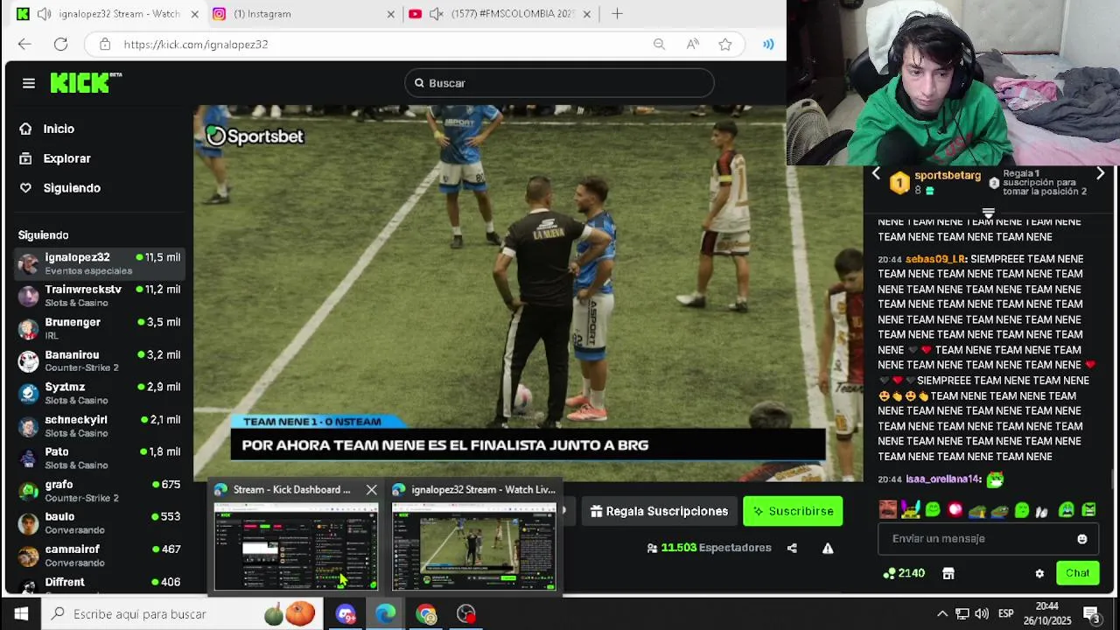Open Pato channel in sidebar
Viewport: 1120px width, 630px height.
pyautogui.click(x=100, y=458)
